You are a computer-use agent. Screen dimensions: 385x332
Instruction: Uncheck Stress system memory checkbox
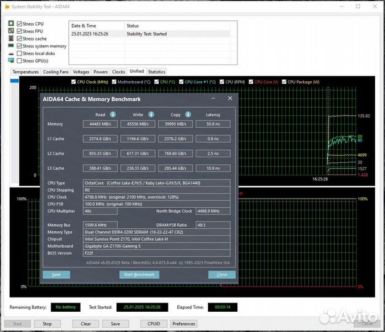coord(20,46)
